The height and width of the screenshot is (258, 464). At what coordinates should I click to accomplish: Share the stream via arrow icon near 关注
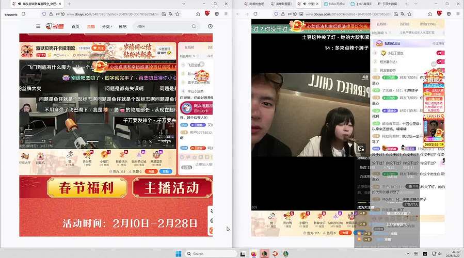coord(110,48)
